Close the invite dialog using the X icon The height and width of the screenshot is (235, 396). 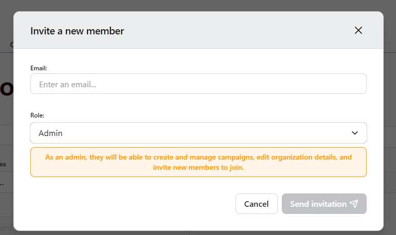coord(358,30)
